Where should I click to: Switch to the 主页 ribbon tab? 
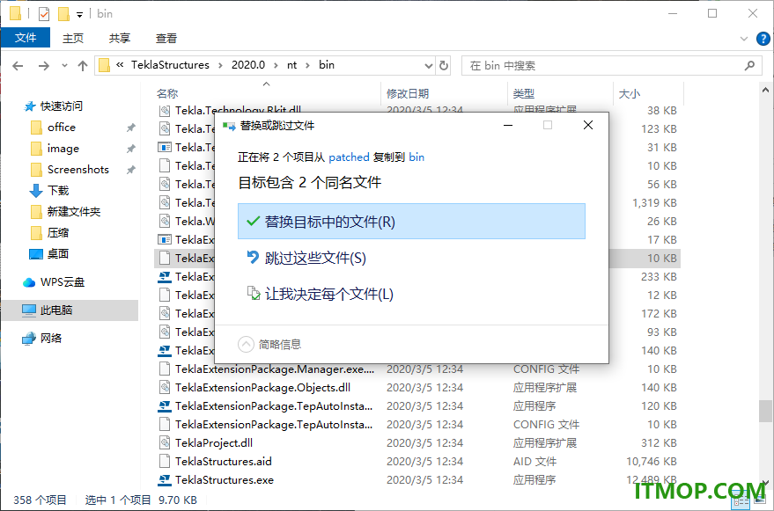(73, 38)
